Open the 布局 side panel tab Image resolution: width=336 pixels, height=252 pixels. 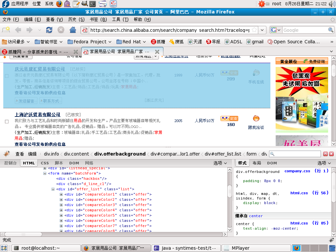pyautogui.click(x=257, y=163)
